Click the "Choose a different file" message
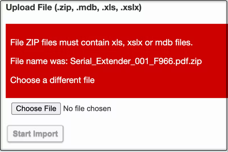The image size is (228, 152). click(x=52, y=80)
